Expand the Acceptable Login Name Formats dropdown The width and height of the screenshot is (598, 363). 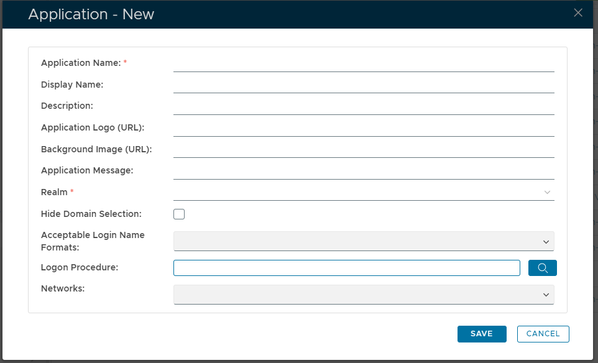point(364,241)
